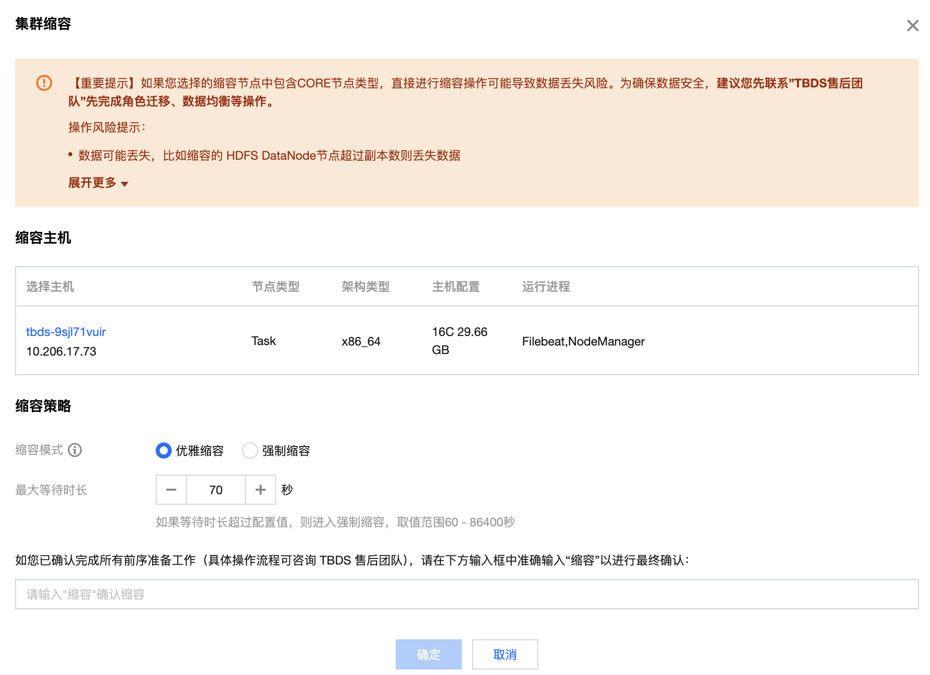Click the 主机配置 column header

coord(456,287)
